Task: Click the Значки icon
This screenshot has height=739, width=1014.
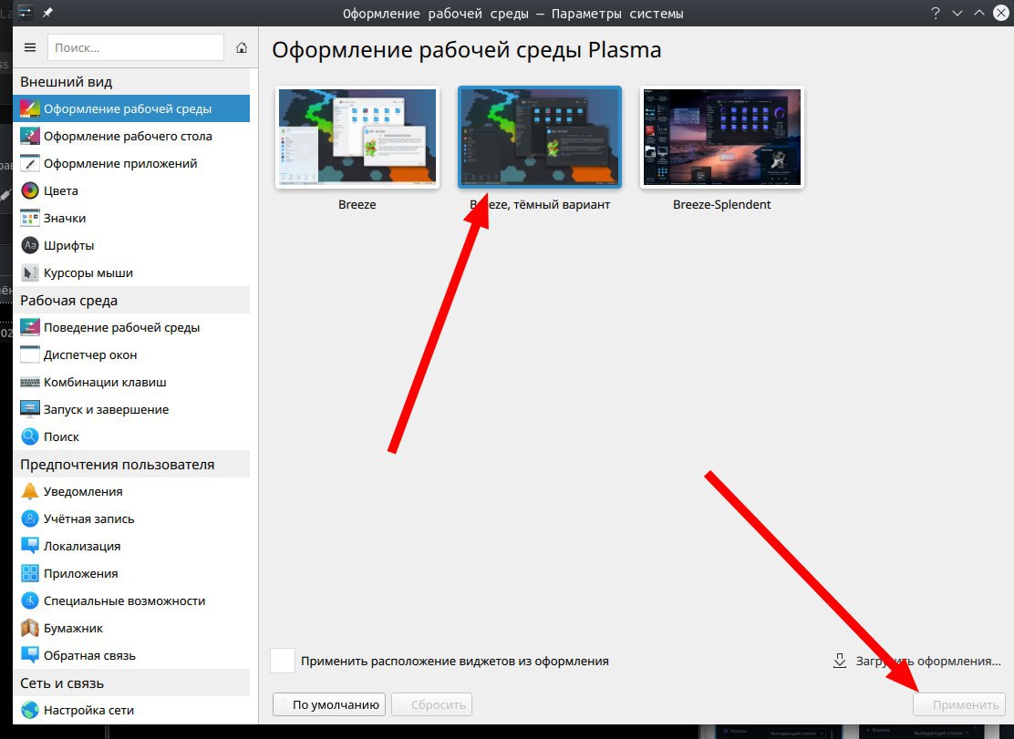Action: click(x=30, y=218)
